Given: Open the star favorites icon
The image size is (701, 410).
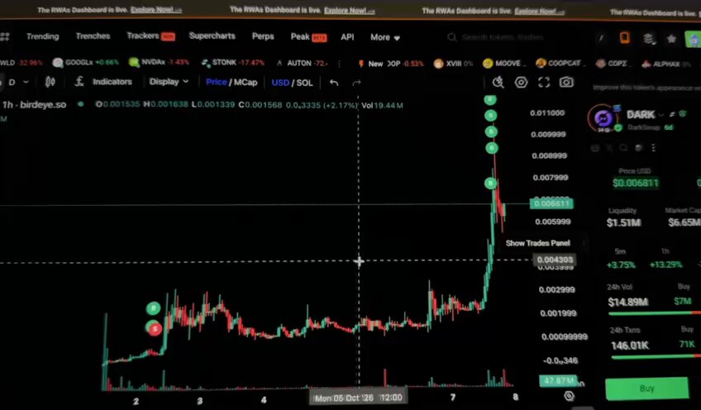Looking at the screenshot, I should pyautogui.click(x=671, y=40).
